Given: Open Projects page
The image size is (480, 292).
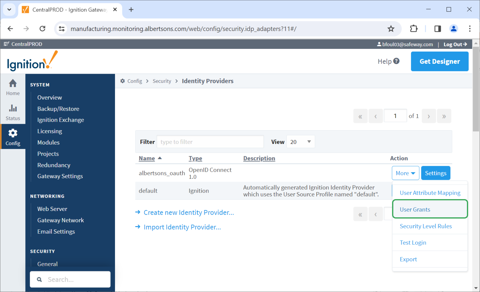Looking at the screenshot, I should pos(48,154).
